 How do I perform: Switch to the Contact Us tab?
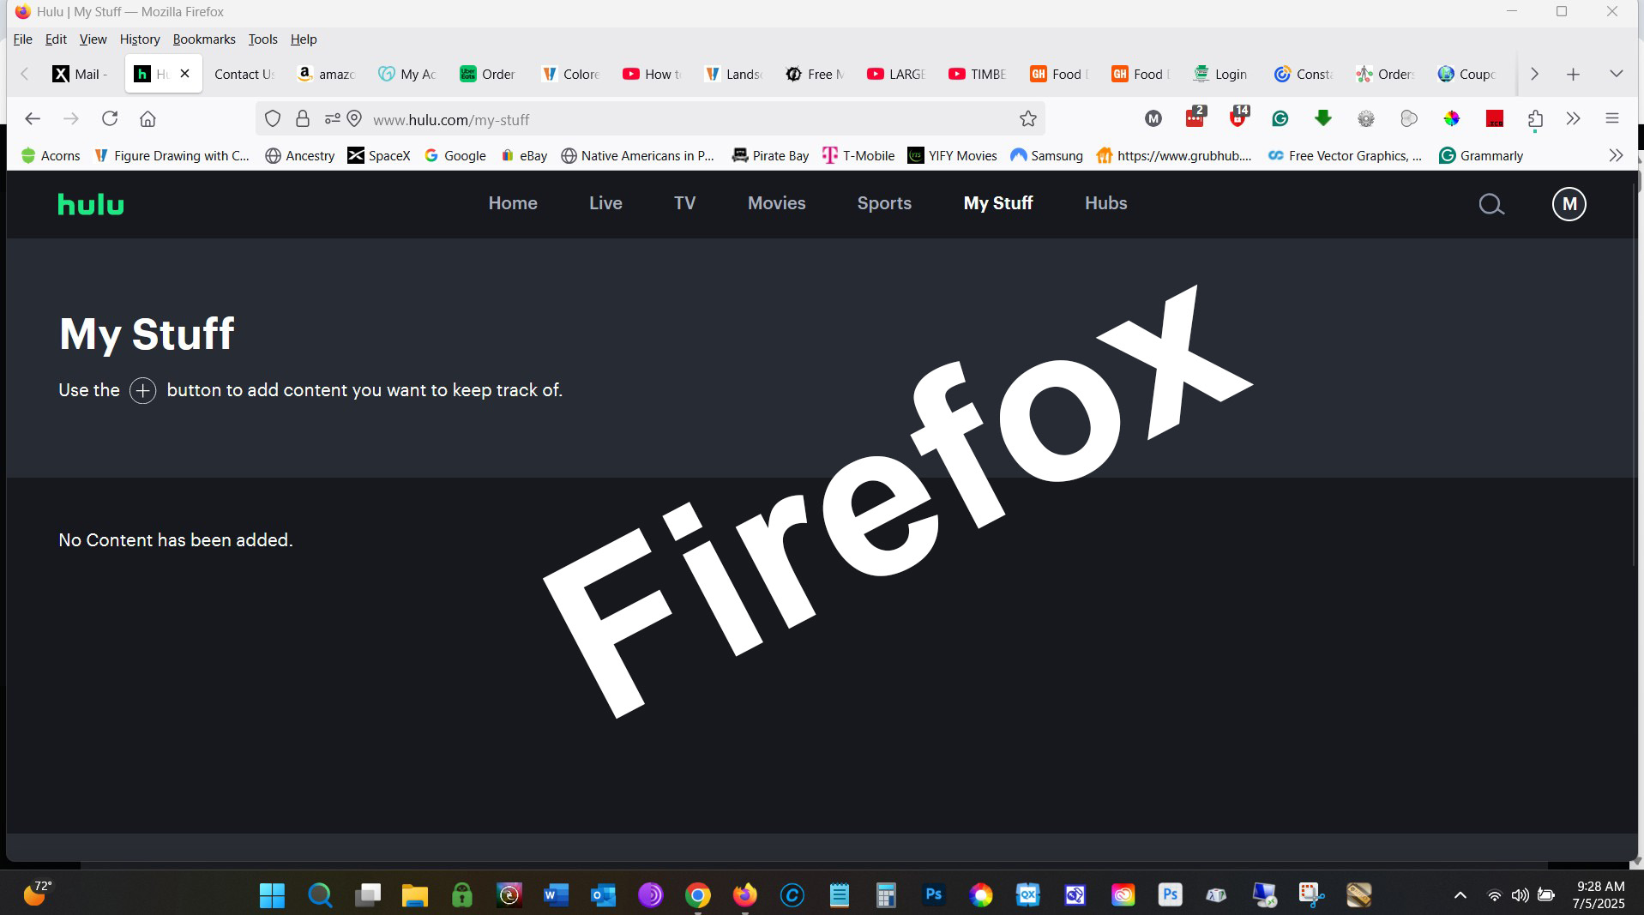pyautogui.click(x=244, y=75)
